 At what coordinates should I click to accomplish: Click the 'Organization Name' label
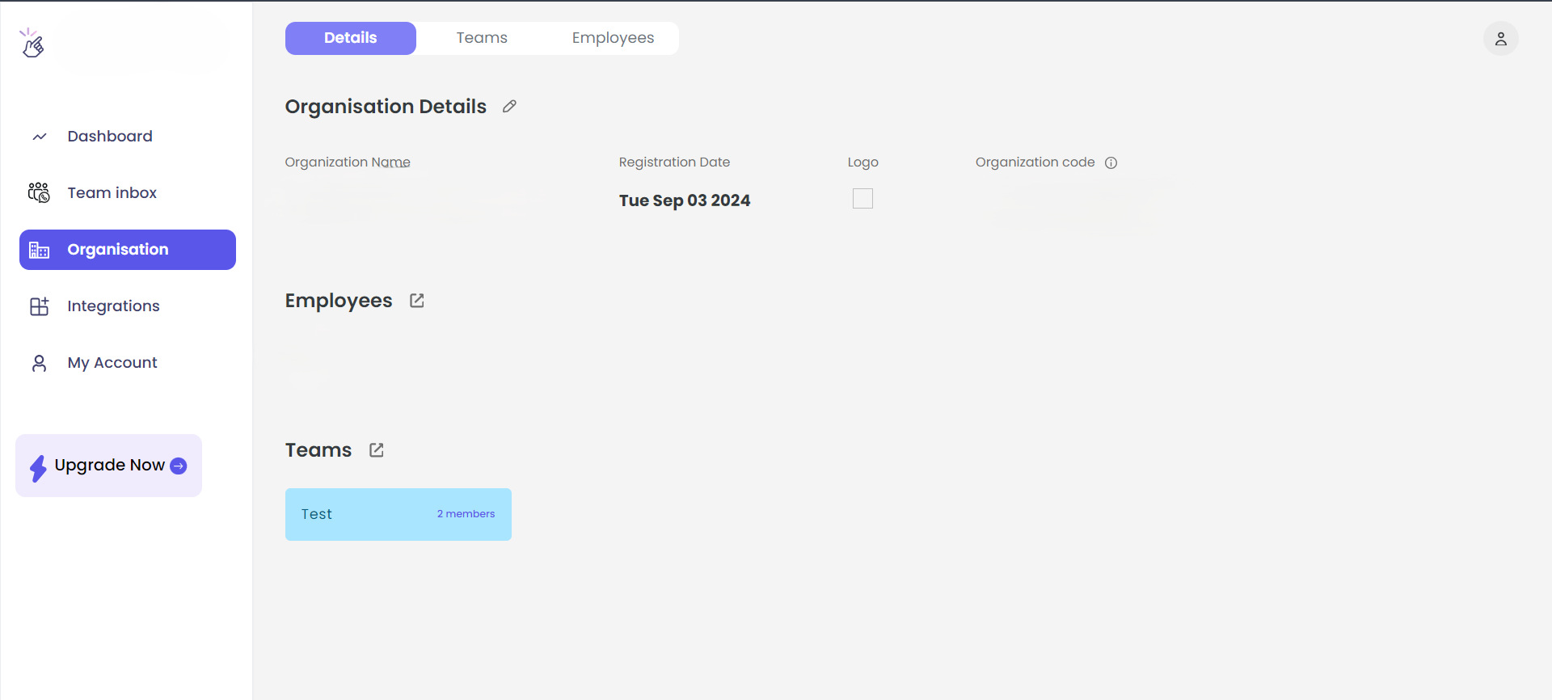(x=348, y=162)
